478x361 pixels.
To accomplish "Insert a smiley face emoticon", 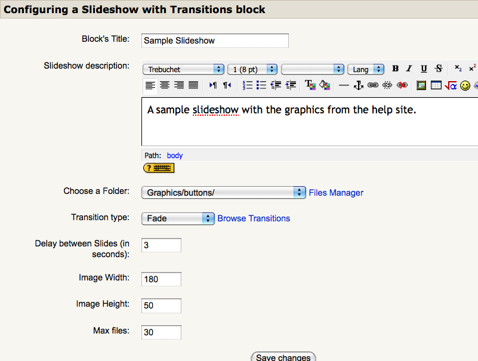I will tap(465, 85).
